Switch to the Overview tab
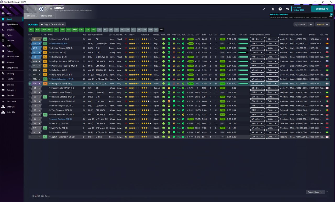This screenshot has width=335, height=202. click(x=32, y=16)
